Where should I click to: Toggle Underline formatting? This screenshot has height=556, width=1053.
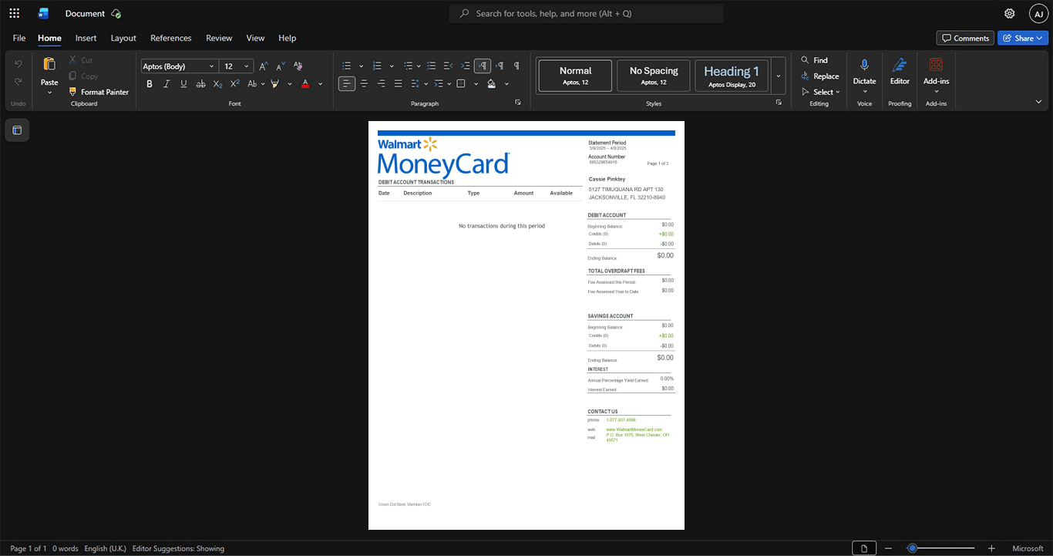183,83
